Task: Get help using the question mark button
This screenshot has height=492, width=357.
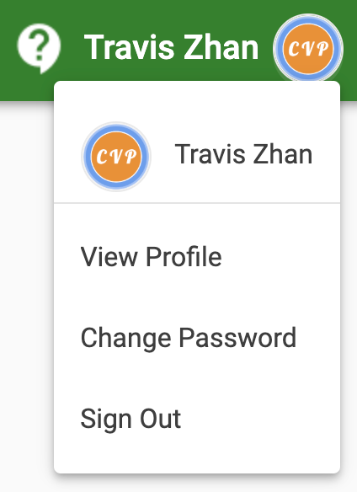Action: pyautogui.click(x=39, y=48)
